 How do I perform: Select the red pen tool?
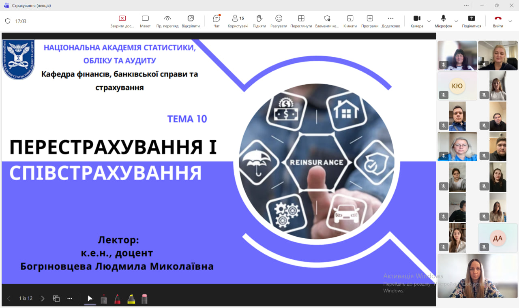point(117,299)
